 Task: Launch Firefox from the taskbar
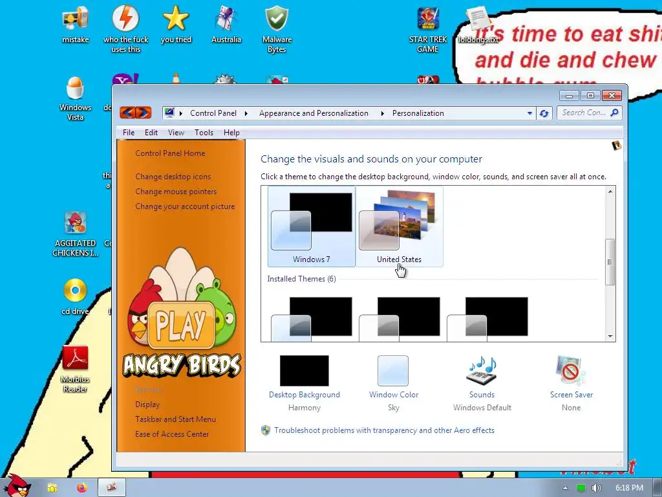click(82, 488)
